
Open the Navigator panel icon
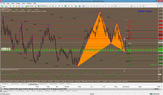tap(16, 6)
